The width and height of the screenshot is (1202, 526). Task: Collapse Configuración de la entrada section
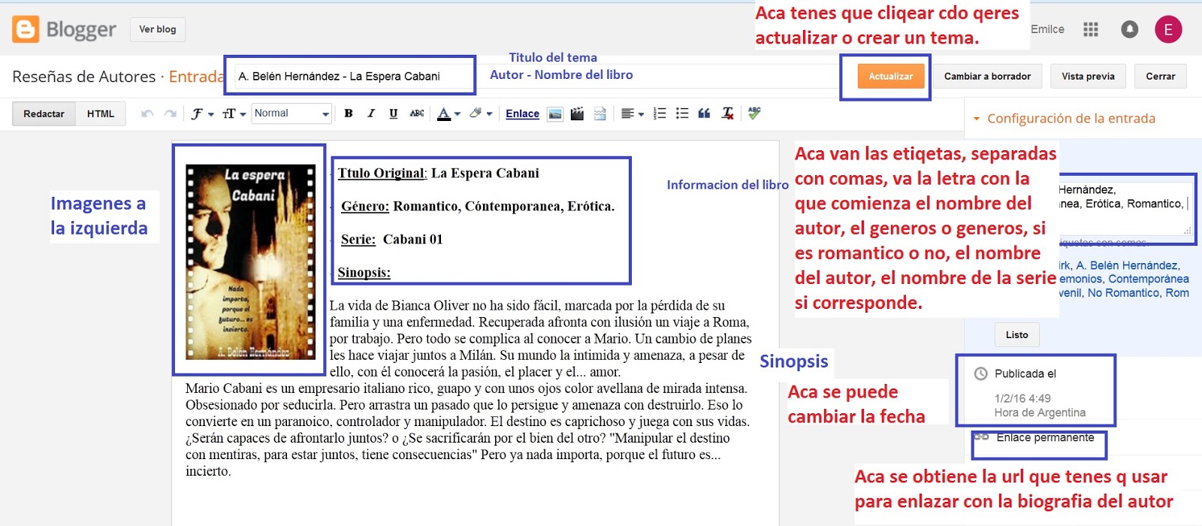tap(1064, 119)
